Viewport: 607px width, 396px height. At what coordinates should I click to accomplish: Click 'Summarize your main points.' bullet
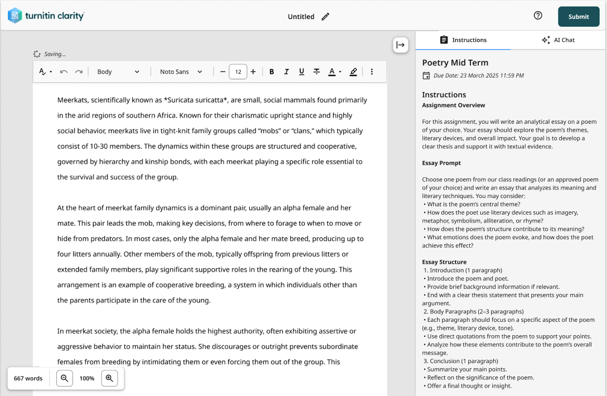(465, 370)
